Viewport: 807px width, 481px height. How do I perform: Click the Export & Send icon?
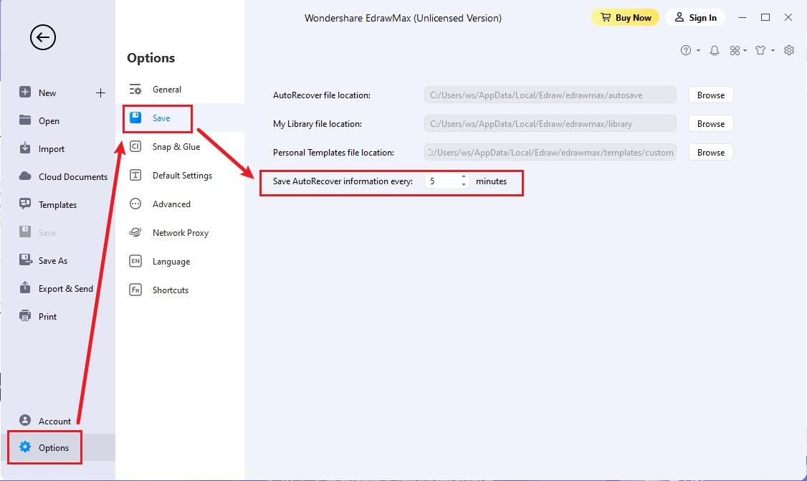[24, 287]
